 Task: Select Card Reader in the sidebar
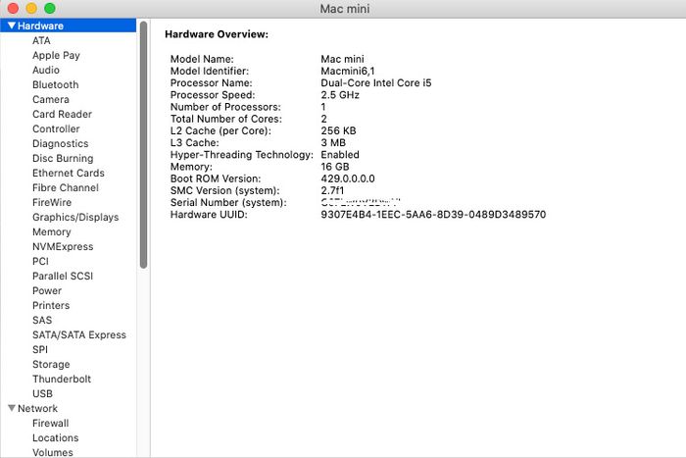(x=62, y=115)
